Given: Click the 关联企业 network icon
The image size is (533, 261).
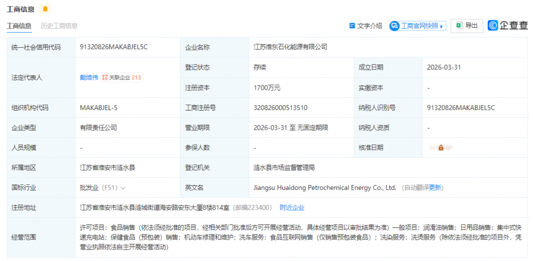Looking at the screenshot, I should pyautogui.click(x=105, y=77).
